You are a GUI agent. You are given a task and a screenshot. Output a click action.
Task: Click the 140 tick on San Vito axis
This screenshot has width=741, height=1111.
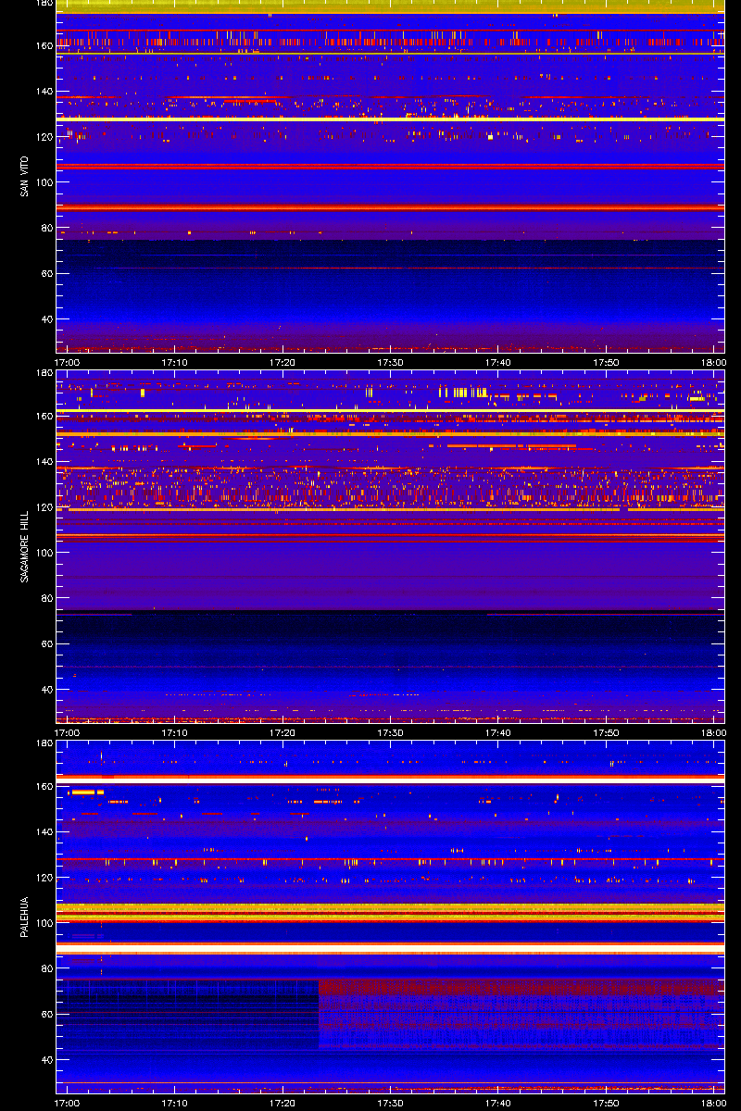(x=44, y=91)
